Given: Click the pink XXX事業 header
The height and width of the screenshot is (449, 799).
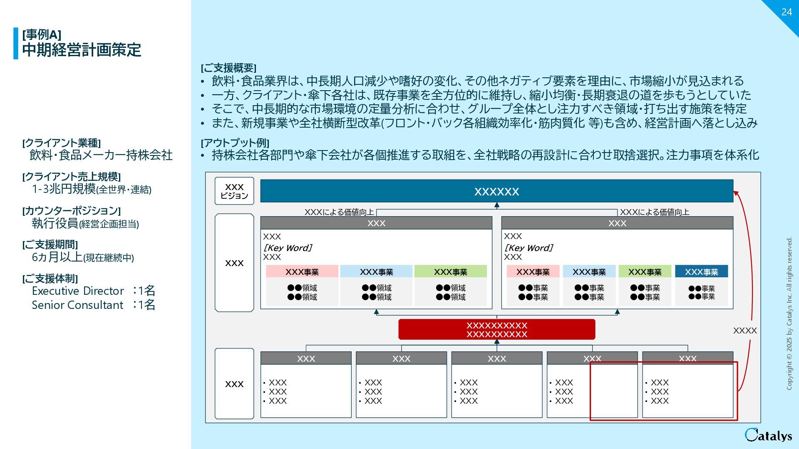Looking at the screenshot, I should (302, 272).
